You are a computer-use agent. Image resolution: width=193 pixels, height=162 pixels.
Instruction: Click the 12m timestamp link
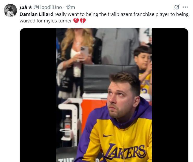(70, 7)
